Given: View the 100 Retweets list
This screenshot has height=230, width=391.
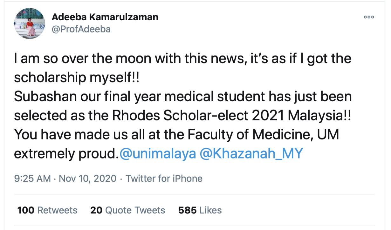Looking at the screenshot, I should coord(47,210).
